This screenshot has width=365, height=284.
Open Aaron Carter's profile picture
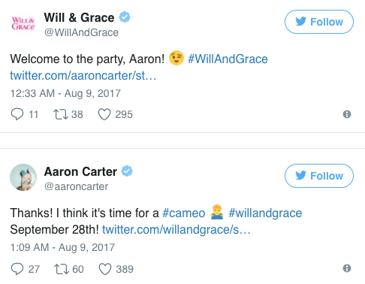(23, 177)
